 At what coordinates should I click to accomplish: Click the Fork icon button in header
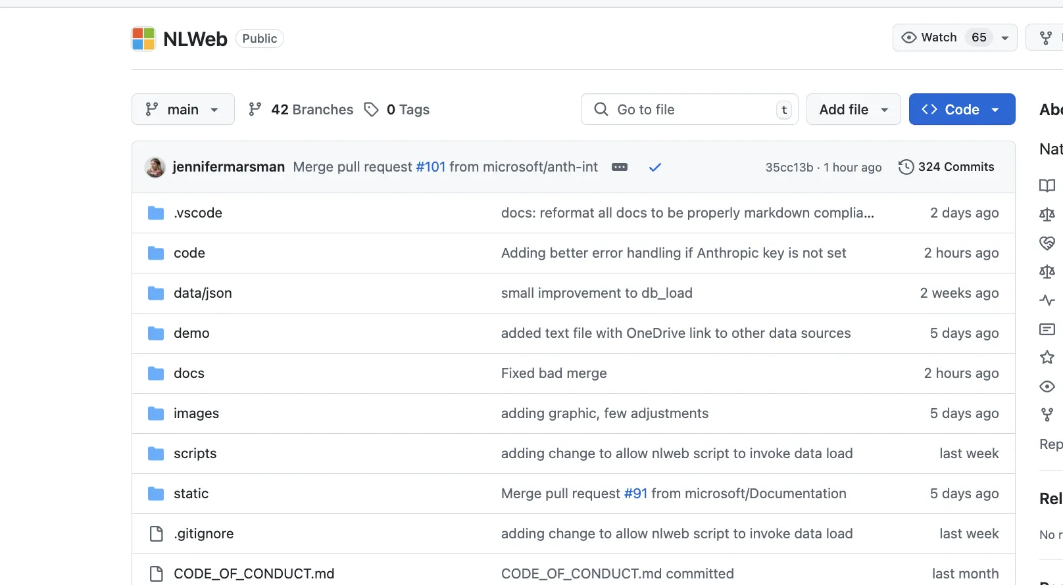1045,37
